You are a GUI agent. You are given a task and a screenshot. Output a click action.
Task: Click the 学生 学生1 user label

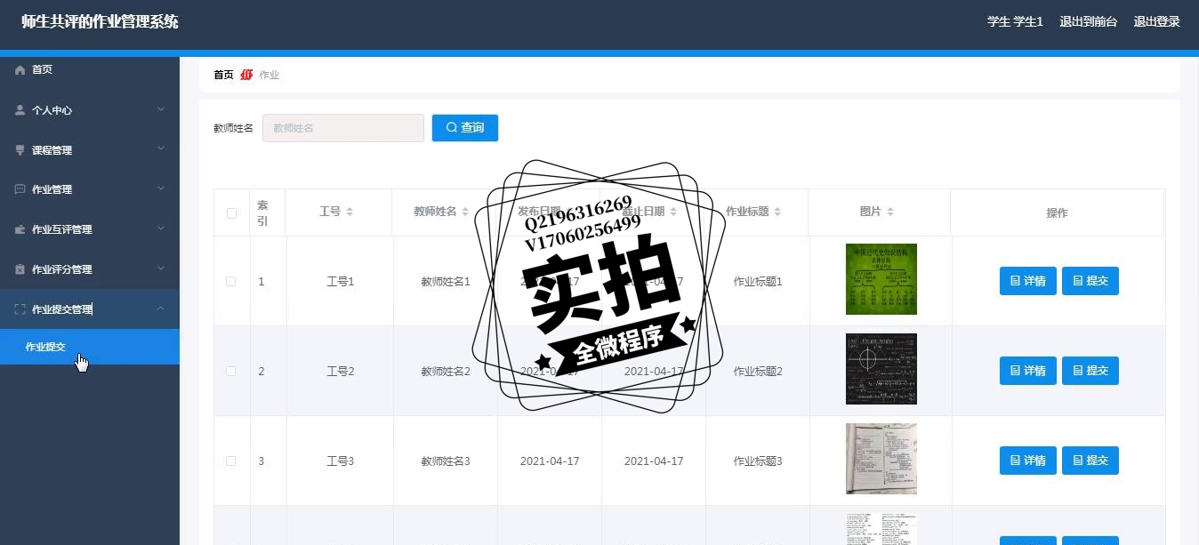1015,21
